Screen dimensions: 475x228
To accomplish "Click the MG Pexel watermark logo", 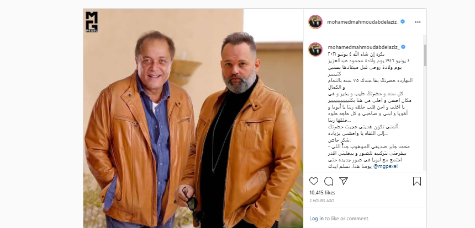I will 92,21.
